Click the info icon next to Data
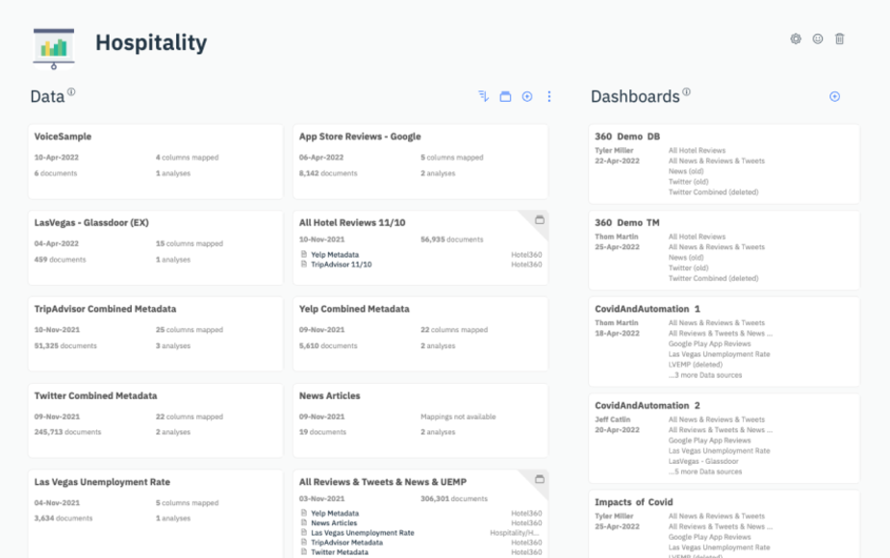This screenshot has width=890, height=558. click(x=71, y=91)
